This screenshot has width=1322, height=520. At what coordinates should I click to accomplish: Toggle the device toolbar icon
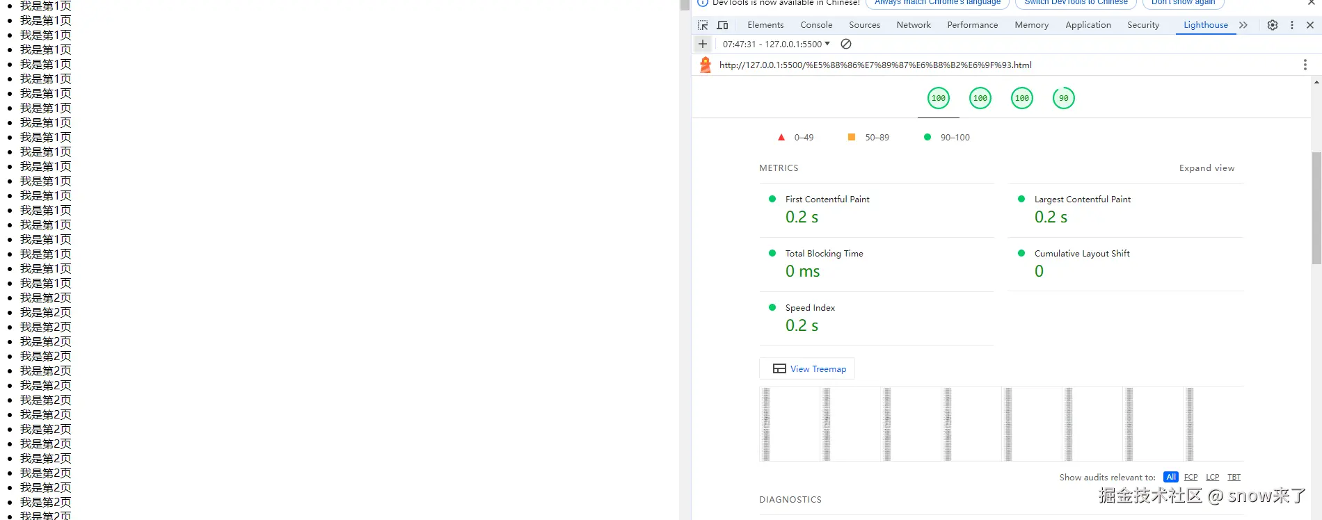[723, 25]
